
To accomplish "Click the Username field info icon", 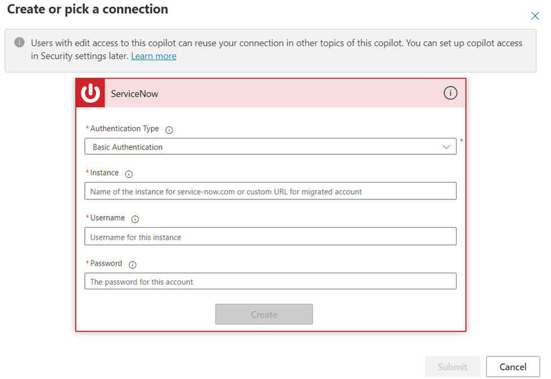I will 135,219.
